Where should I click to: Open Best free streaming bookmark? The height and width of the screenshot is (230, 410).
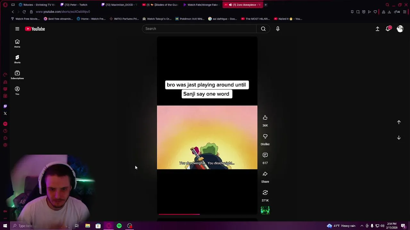(x=58, y=19)
